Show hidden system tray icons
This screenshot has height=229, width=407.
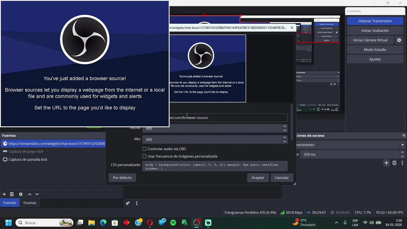(336, 223)
